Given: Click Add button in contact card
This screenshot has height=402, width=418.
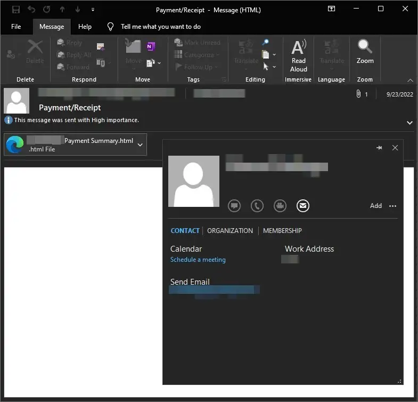Looking at the screenshot, I should (376, 206).
